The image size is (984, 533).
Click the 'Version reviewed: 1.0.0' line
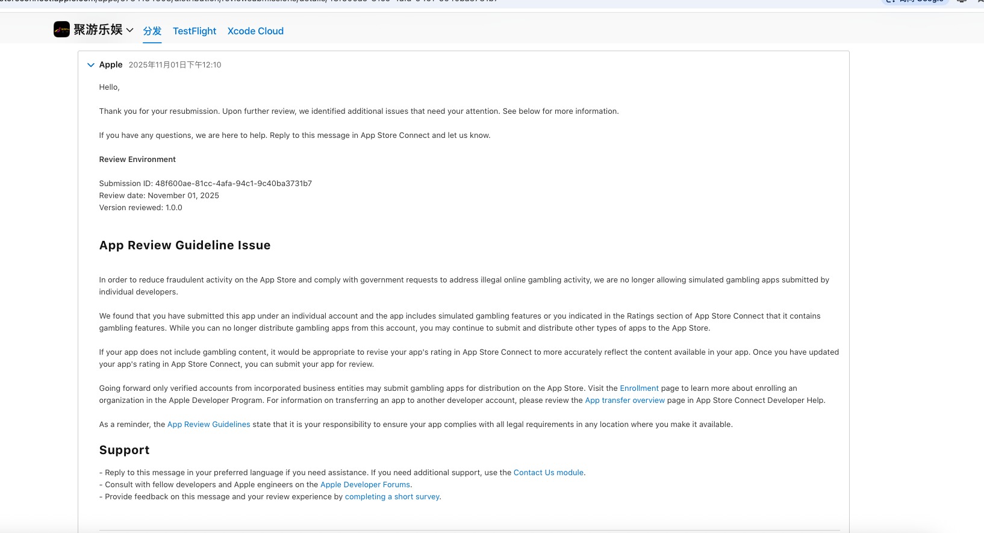(140, 208)
